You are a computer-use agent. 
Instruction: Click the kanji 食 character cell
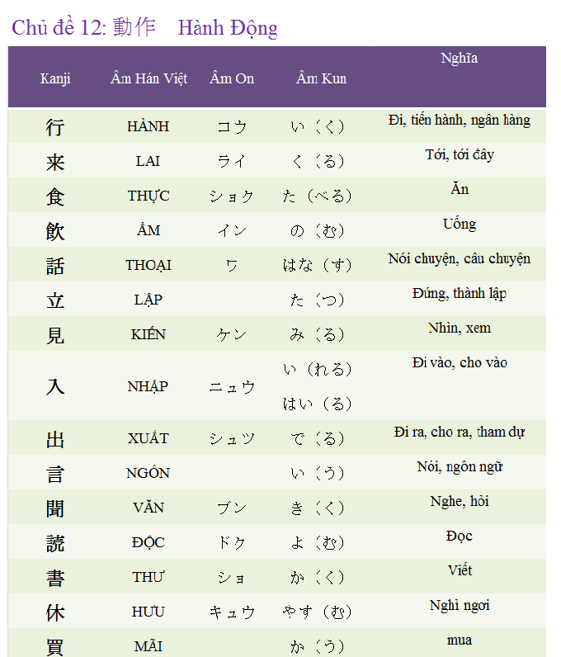55,196
